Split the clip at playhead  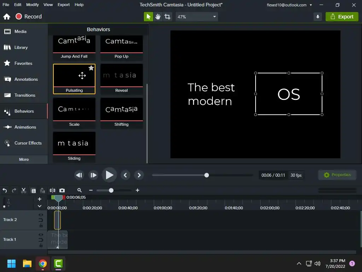pyautogui.click(x=52, y=190)
